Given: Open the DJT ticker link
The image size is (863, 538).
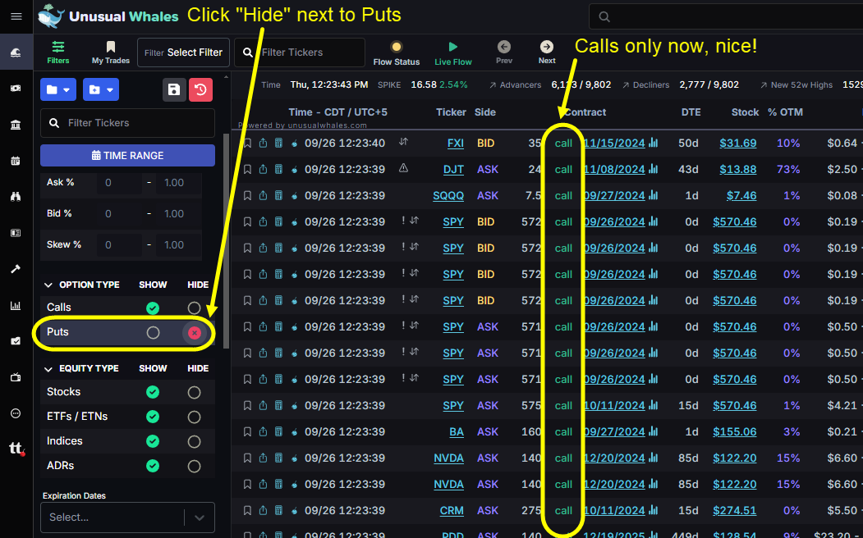Looking at the screenshot, I should pos(453,170).
